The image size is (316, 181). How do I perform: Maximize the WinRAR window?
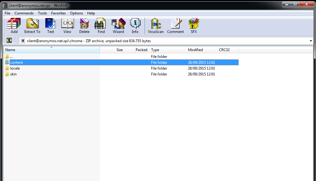tap(295, 4)
